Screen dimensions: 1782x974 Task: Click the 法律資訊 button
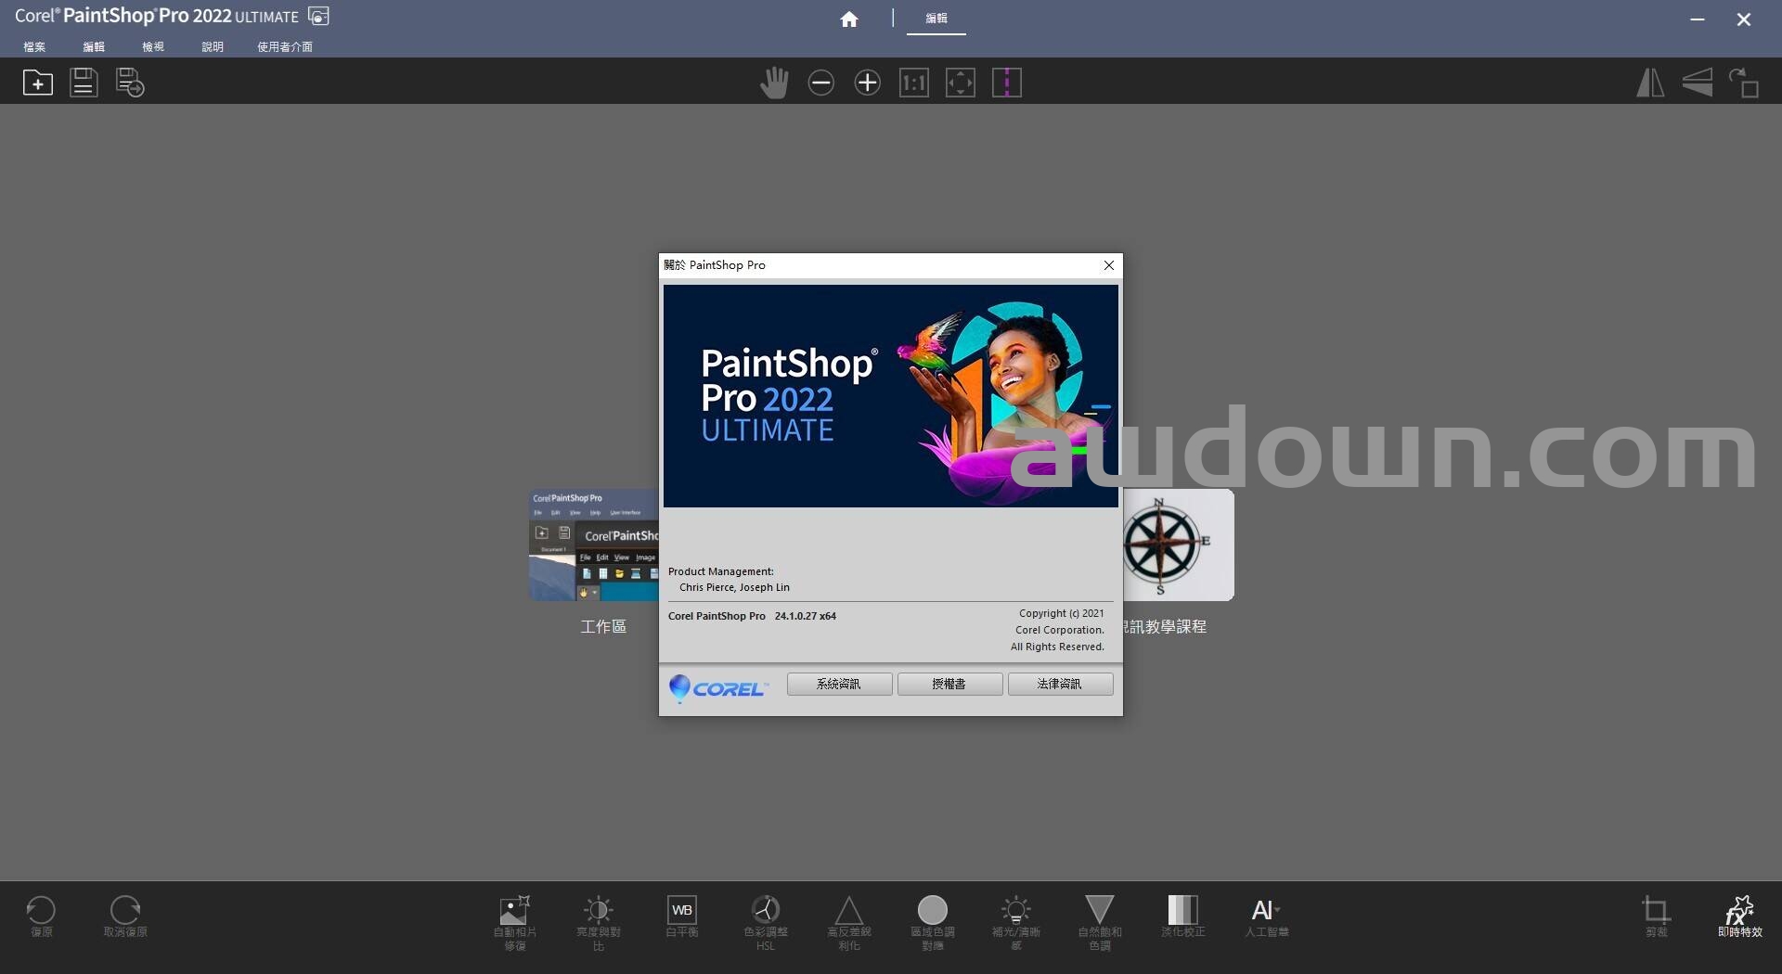pos(1060,684)
